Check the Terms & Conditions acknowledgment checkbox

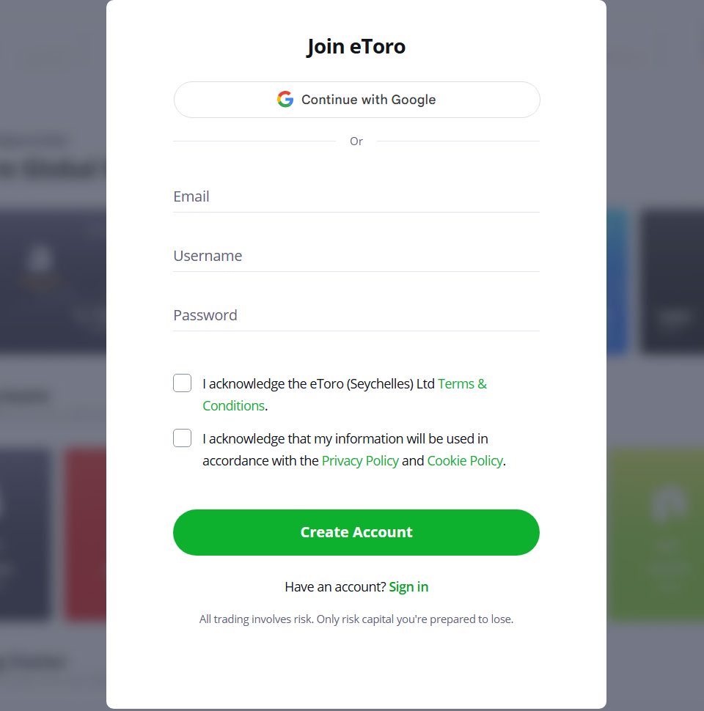182,383
